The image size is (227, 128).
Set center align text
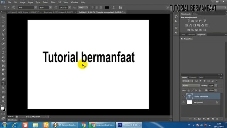[x=96, y=7]
